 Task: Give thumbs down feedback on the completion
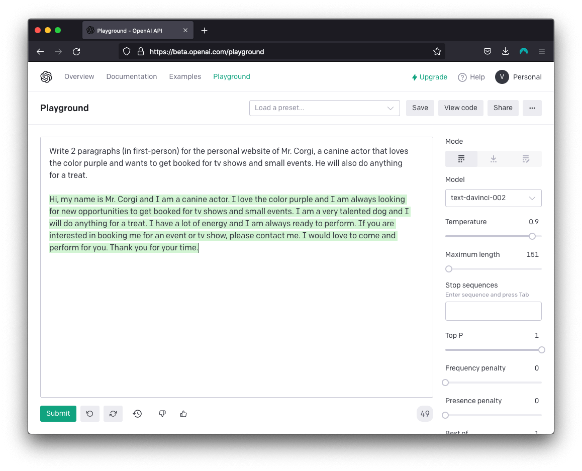162,413
